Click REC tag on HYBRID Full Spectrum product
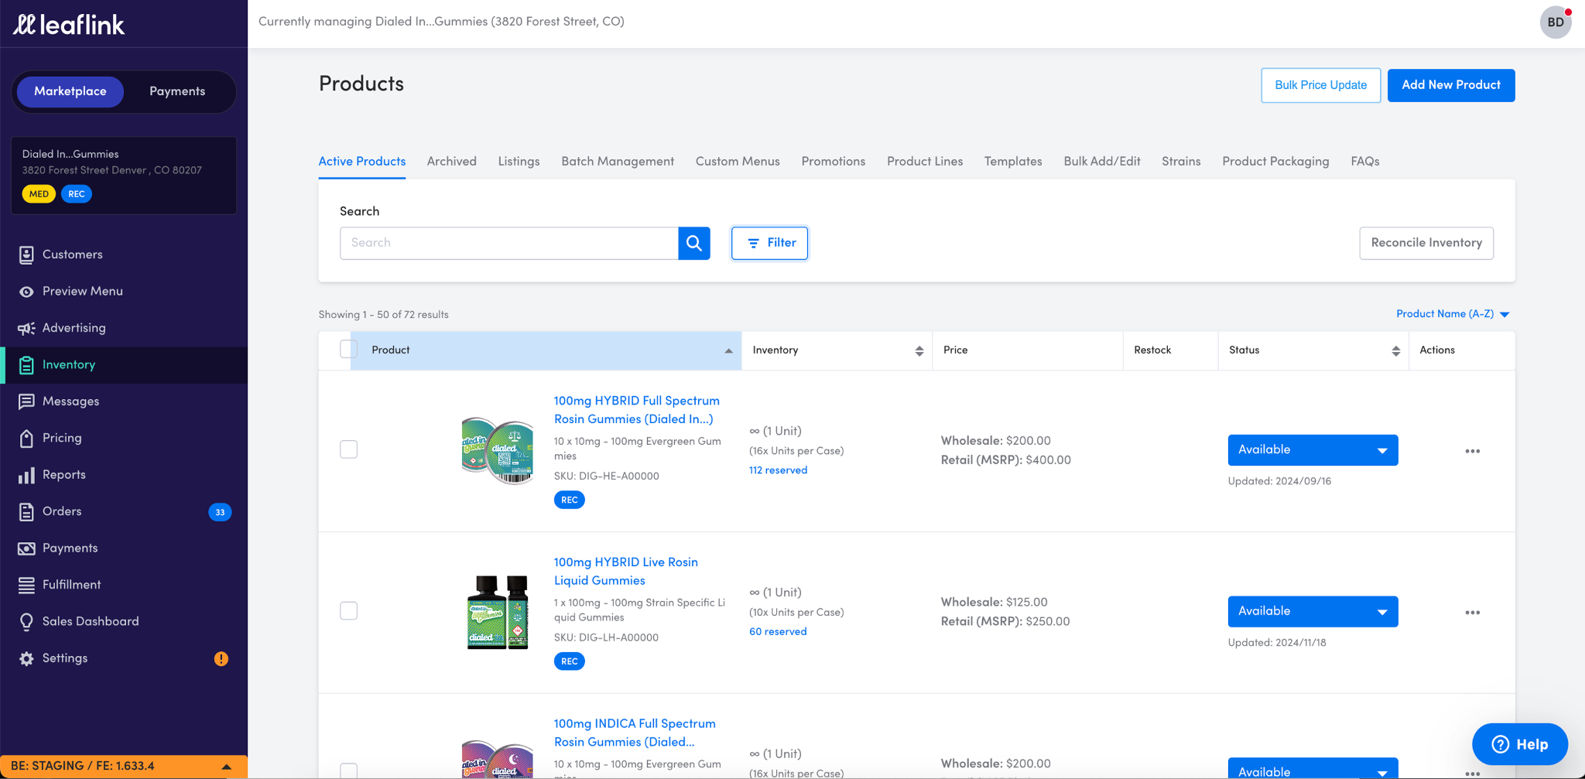1585x779 pixels. 570,500
